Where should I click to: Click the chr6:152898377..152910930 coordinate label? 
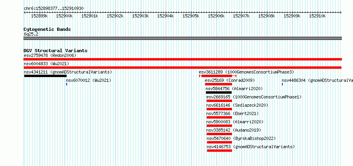(x=54, y=9)
